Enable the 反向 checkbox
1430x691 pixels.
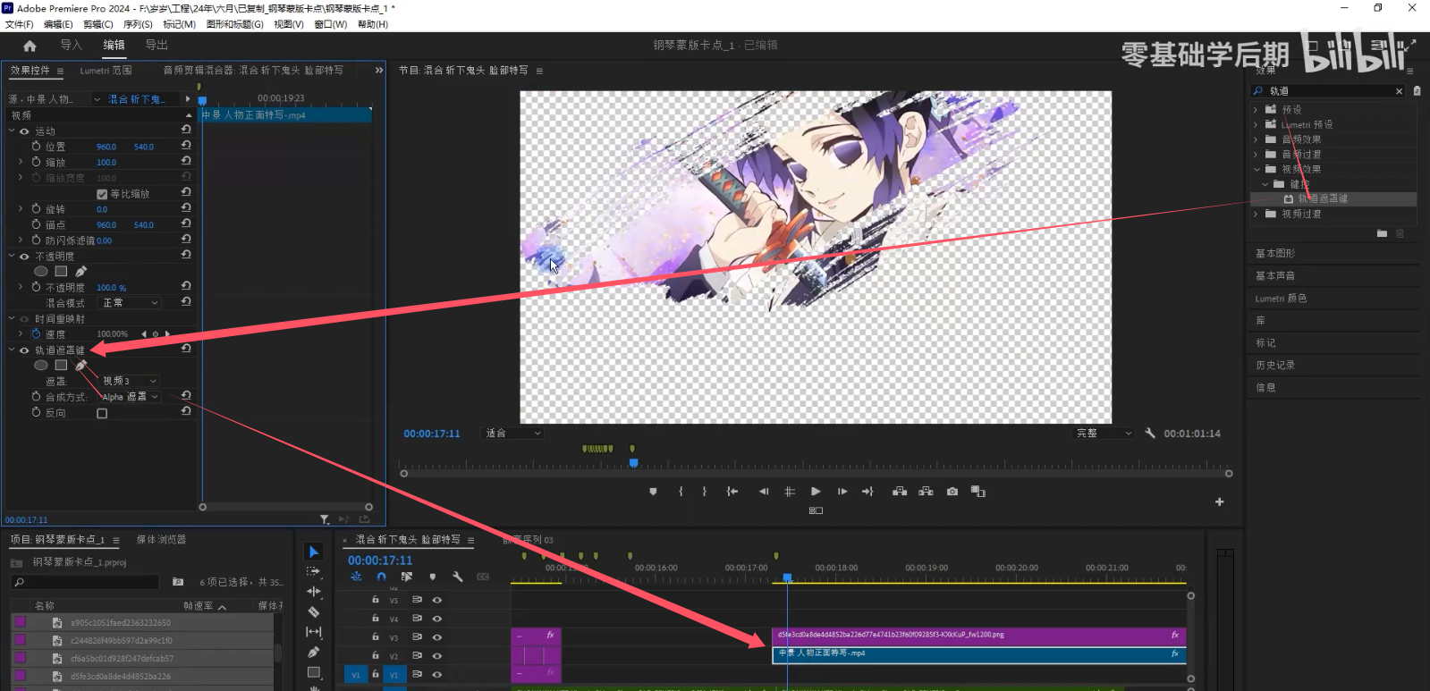[102, 414]
